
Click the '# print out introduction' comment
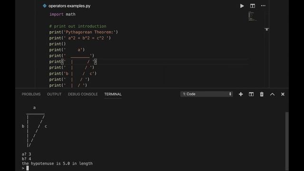pos(78,26)
